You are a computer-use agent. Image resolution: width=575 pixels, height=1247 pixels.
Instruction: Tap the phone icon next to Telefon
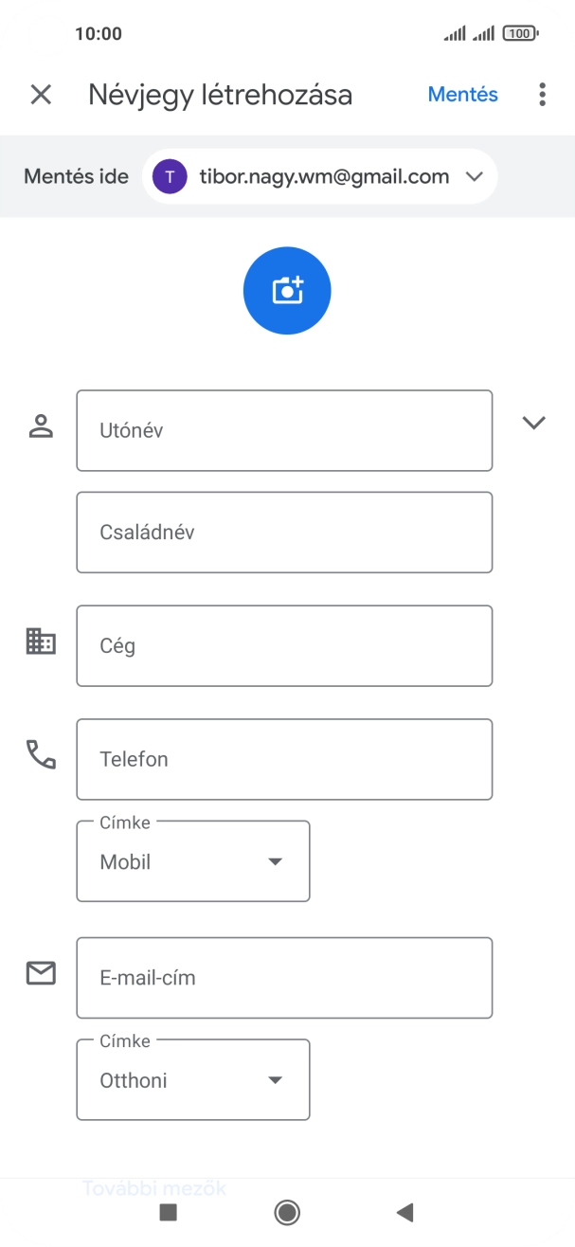click(40, 754)
